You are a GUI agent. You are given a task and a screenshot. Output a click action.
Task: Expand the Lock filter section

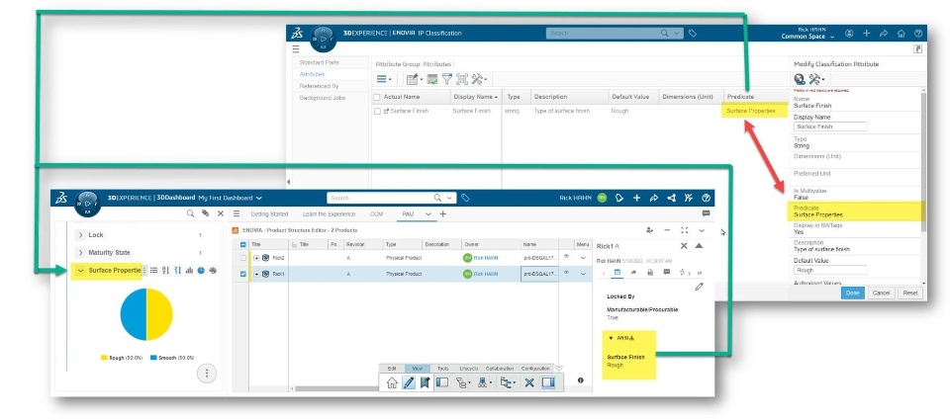(80, 235)
